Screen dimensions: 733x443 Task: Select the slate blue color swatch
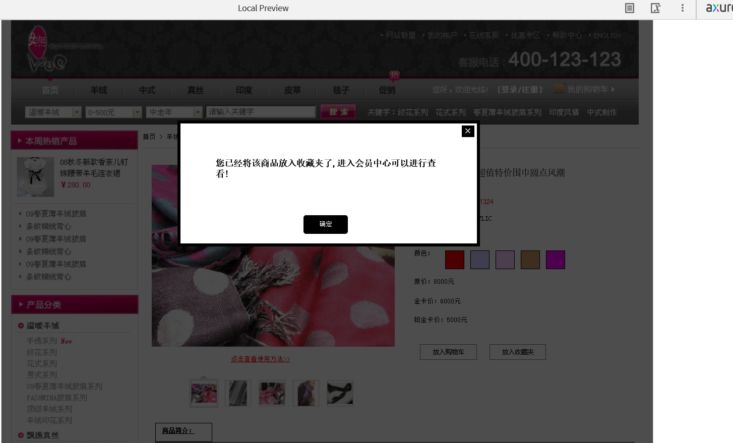tap(480, 260)
